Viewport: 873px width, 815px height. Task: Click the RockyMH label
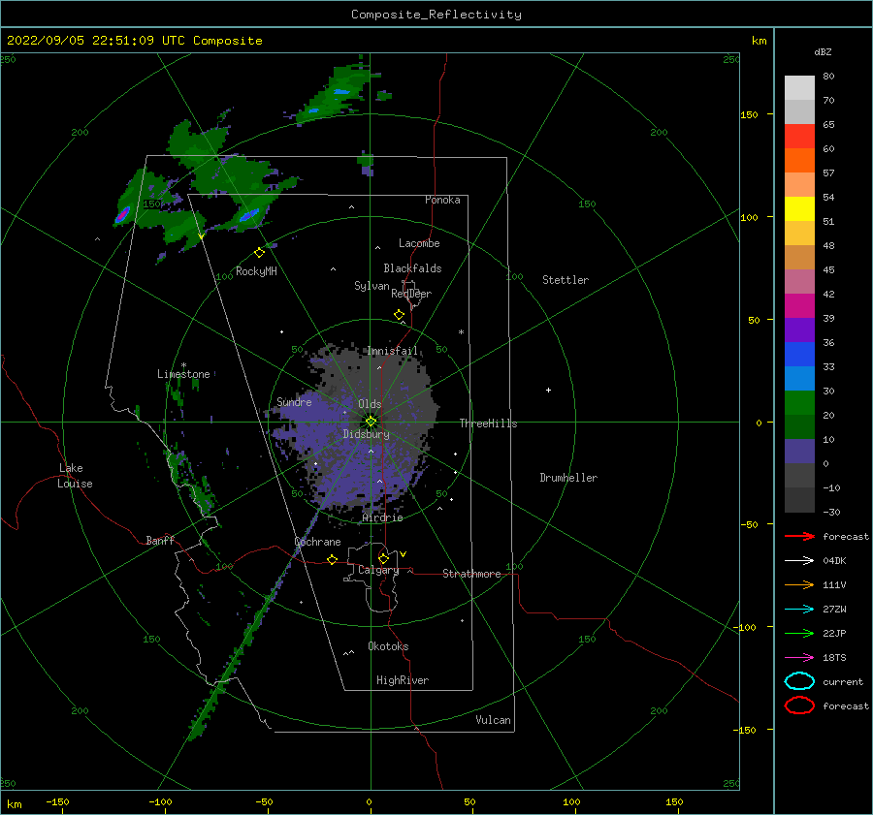tap(256, 271)
